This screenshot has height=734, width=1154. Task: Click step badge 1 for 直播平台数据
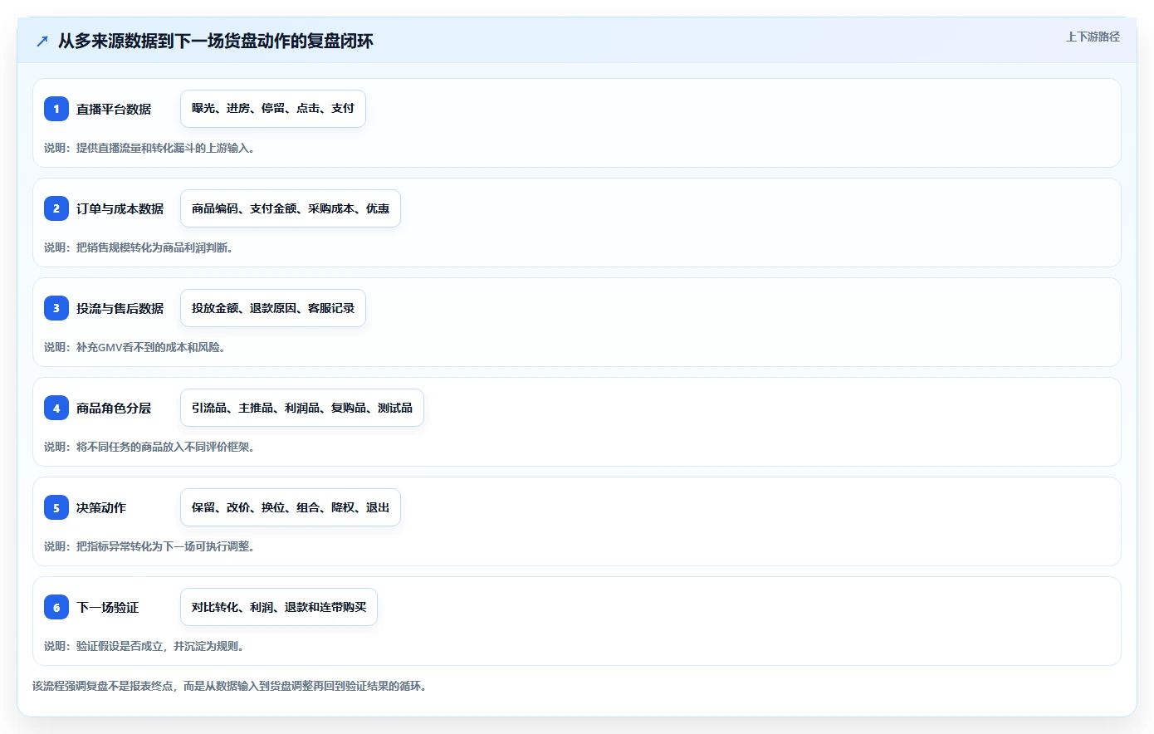click(x=56, y=109)
